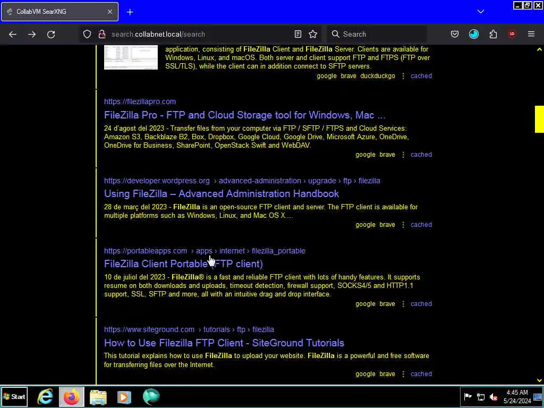
Task: Expand more options beside duckduckgo
Action: point(403,76)
